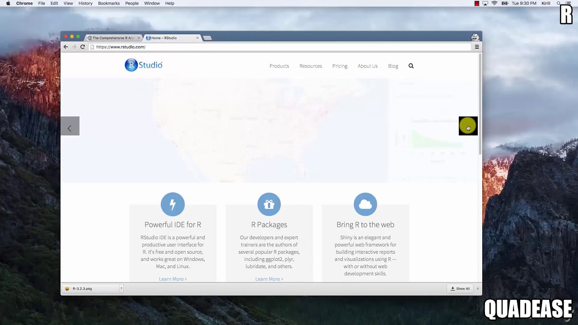
Task: Open the R-3.2.3.pkg download dropdown arrow
Action: click(121, 288)
